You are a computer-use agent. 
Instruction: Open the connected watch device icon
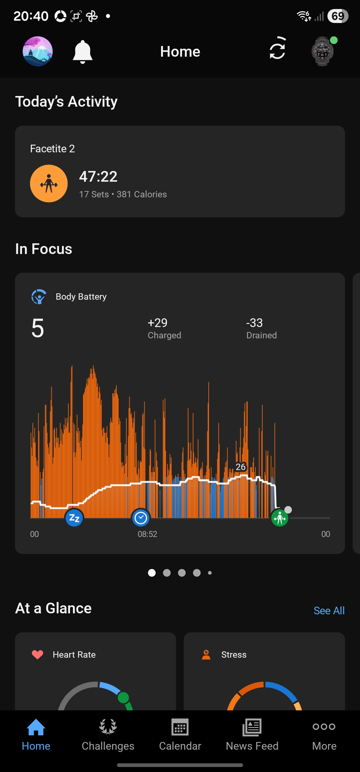(x=323, y=51)
